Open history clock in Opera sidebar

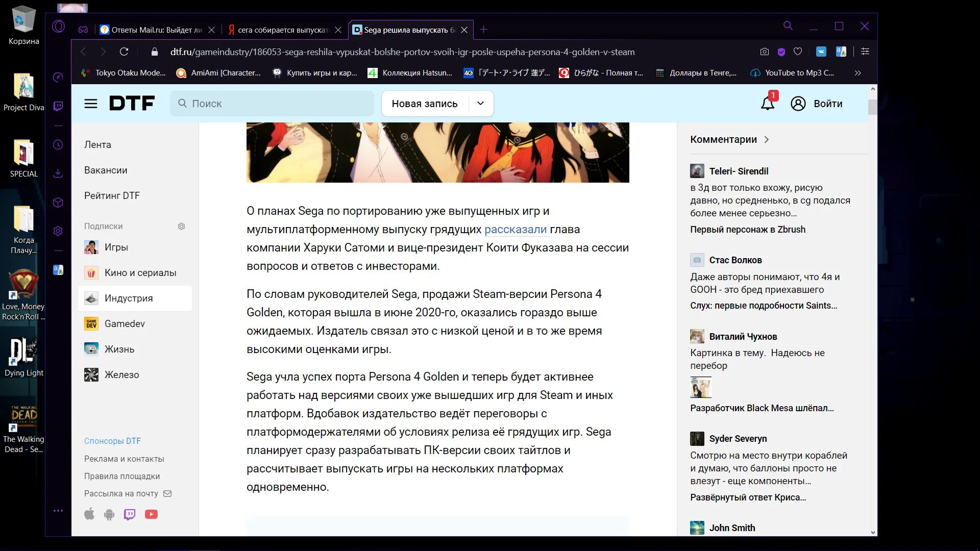point(58,145)
